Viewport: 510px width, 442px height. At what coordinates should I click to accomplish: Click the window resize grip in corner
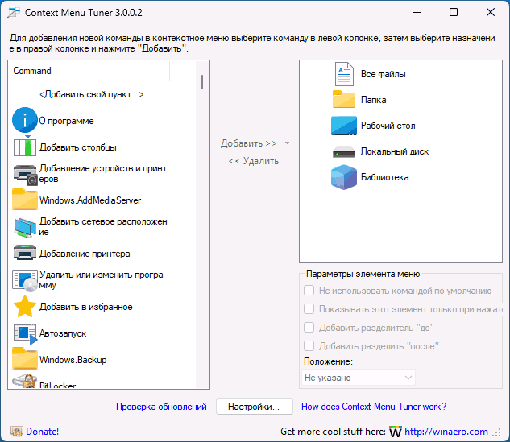[496, 432]
